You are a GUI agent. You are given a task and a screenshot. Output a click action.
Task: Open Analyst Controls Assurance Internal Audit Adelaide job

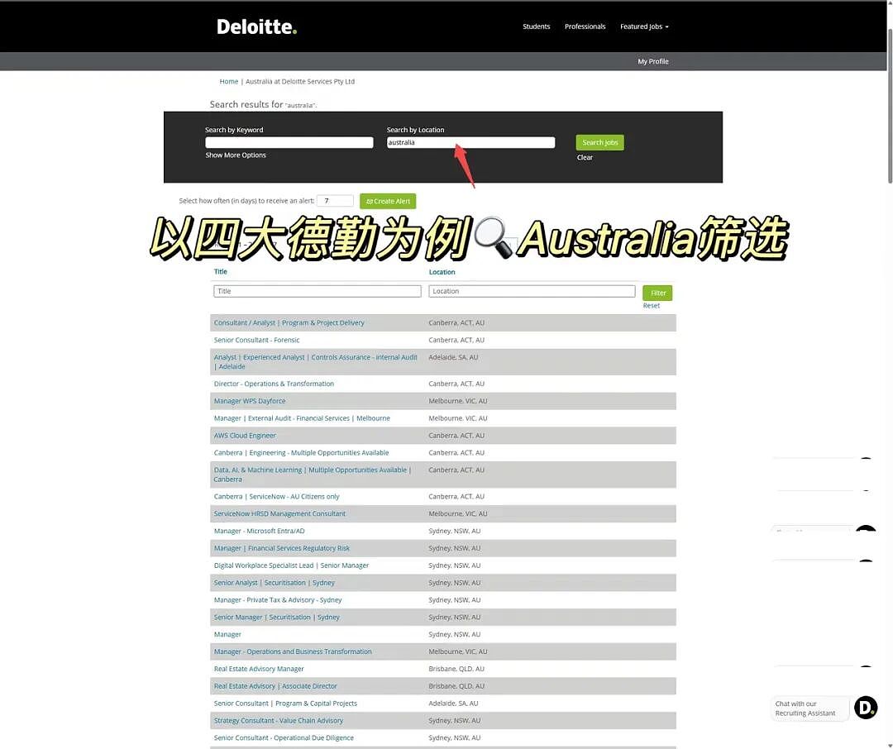315,361
